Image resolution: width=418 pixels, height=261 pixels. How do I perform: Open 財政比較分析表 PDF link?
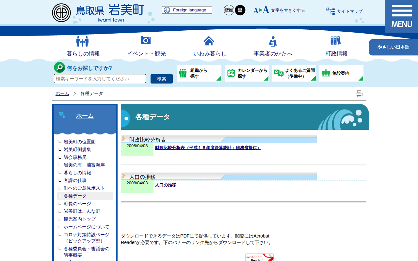(x=208, y=148)
